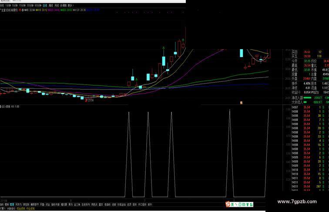Select 关联报价 tab at the bottom
The width and height of the screenshot is (329, 212).
(x=11, y=209)
